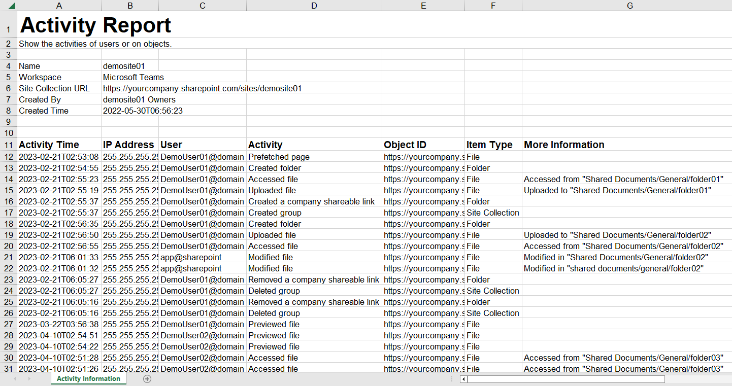Image resolution: width=732 pixels, height=386 pixels.
Task: Select the Activity Time header cell
Action: (59, 145)
